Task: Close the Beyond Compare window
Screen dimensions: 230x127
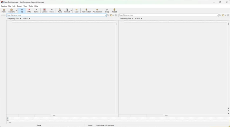Action: pyautogui.click(x=227, y=2)
